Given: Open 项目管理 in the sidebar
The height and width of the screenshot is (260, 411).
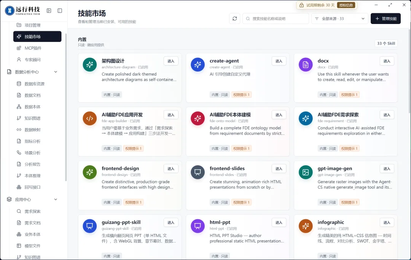Looking at the screenshot, I should coord(37,25).
